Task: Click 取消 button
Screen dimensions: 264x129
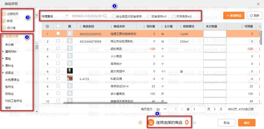Action: [227, 123]
